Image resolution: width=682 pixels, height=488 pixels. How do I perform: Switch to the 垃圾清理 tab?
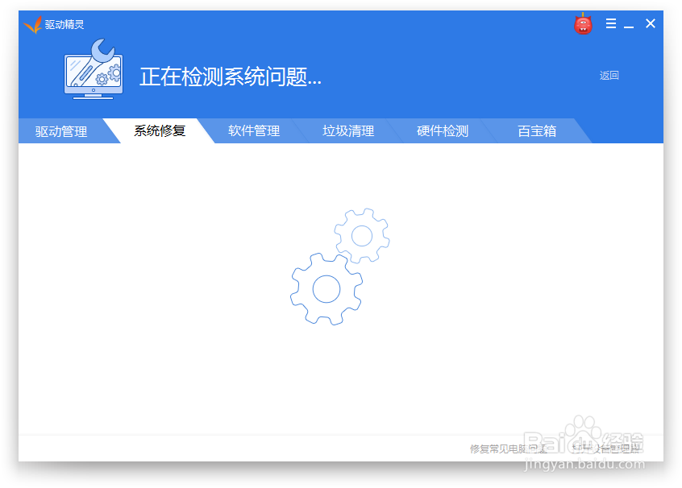click(x=347, y=131)
